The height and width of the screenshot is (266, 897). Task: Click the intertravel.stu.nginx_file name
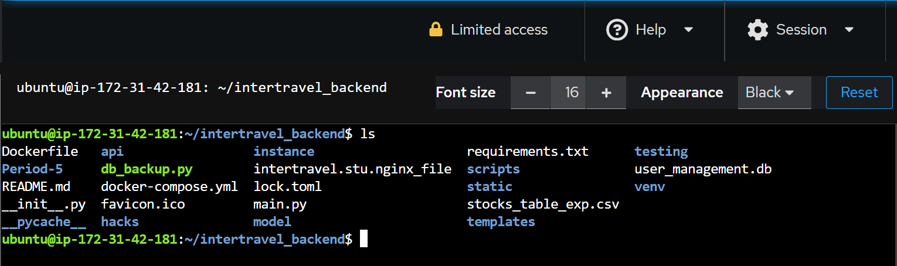(x=352, y=169)
